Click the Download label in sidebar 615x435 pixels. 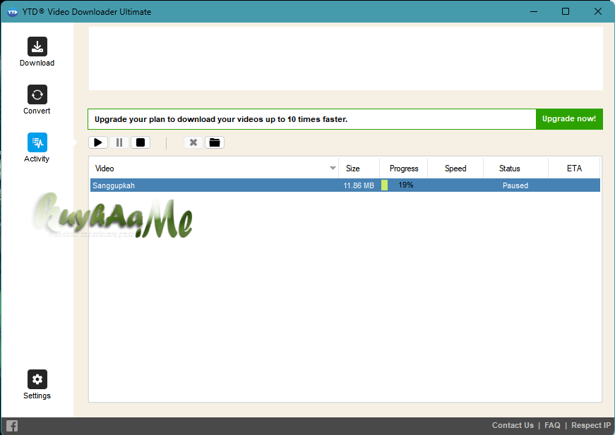pyautogui.click(x=37, y=63)
